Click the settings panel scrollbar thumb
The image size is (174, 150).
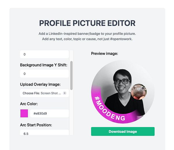coord(71,75)
